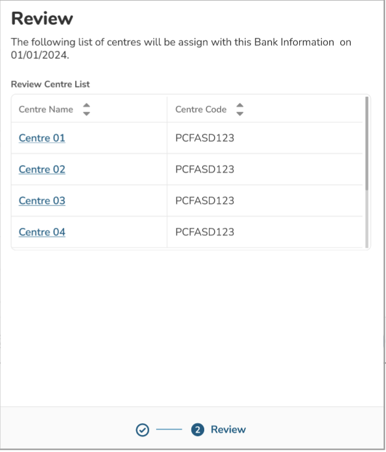Click the Centre Code ascending sort arrow

(239, 106)
